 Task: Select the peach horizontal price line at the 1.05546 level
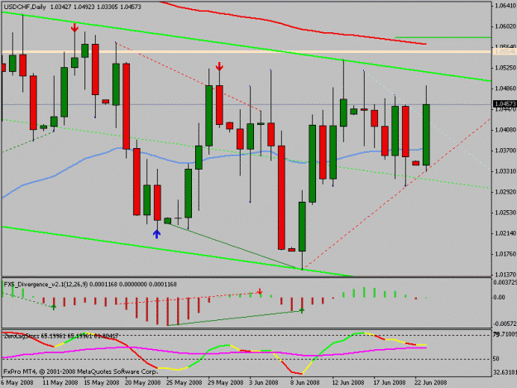point(247,52)
